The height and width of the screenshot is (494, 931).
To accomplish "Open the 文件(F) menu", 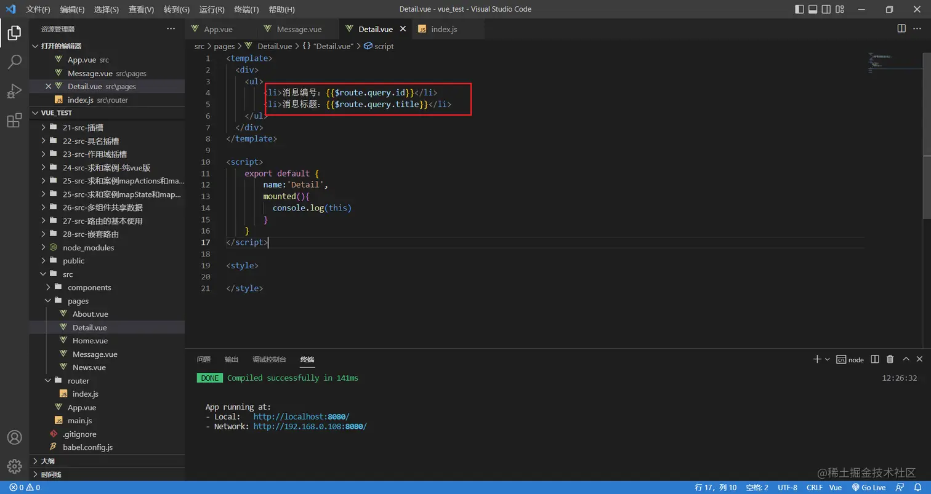I will point(38,9).
